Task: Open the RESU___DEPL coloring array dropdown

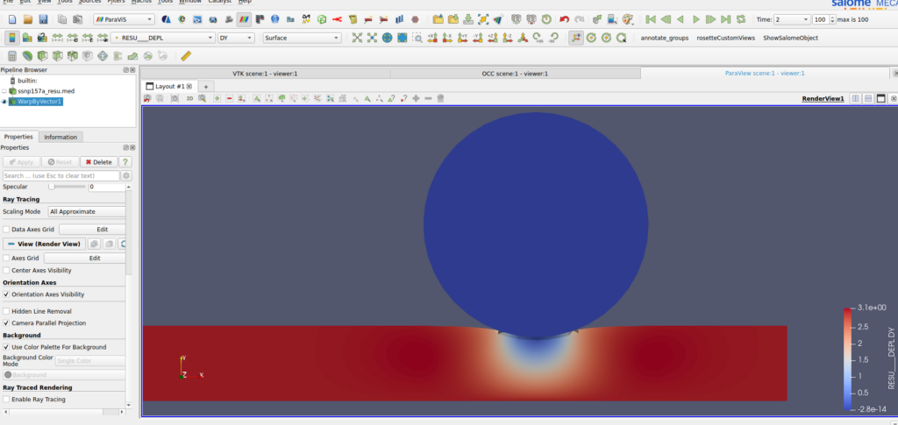Action: [163, 38]
